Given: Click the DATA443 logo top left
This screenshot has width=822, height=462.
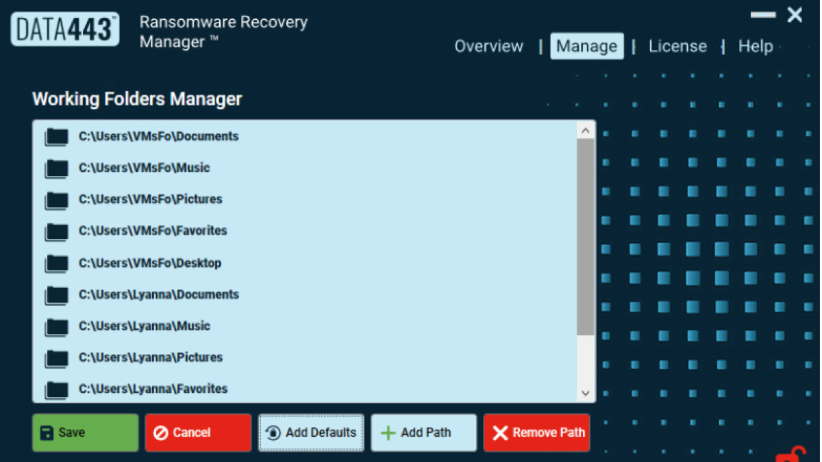Looking at the screenshot, I should click(64, 28).
